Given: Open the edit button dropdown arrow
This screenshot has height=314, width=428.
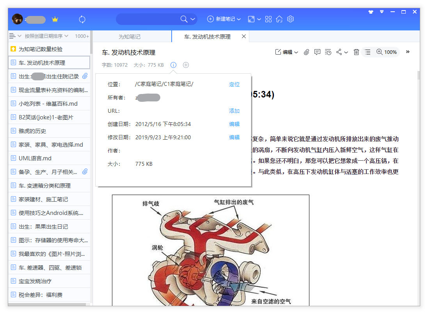Looking at the screenshot, I should pos(296,52).
